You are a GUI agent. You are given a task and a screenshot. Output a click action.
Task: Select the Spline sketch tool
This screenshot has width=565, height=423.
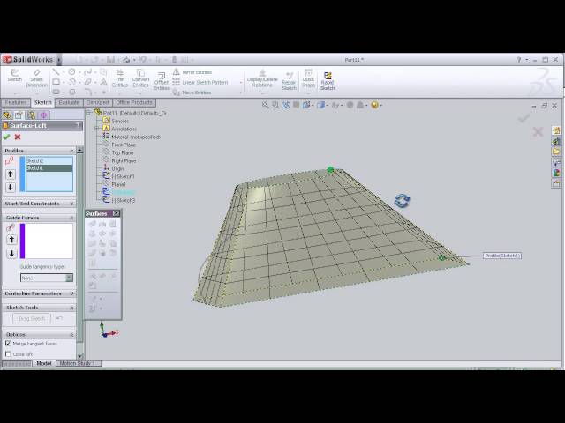[x=87, y=72]
